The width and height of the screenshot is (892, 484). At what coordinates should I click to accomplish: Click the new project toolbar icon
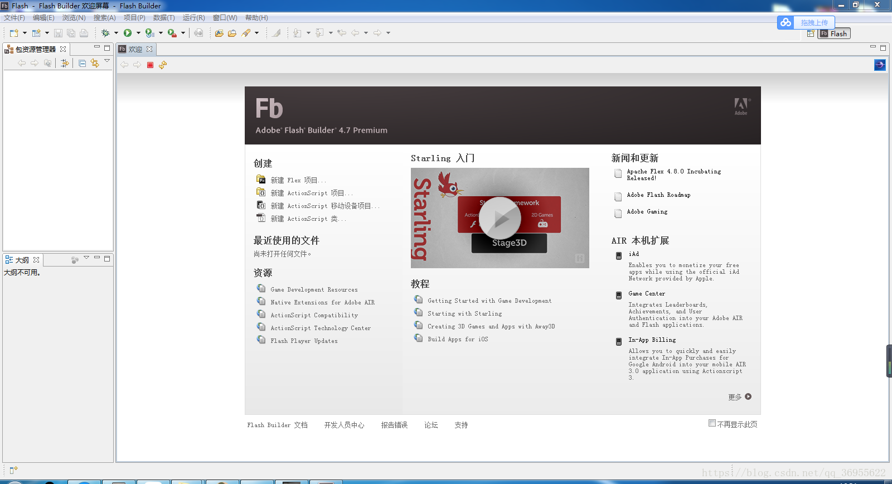click(36, 33)
